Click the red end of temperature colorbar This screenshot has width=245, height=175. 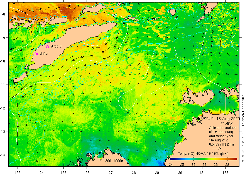click(x=235, y=159)
